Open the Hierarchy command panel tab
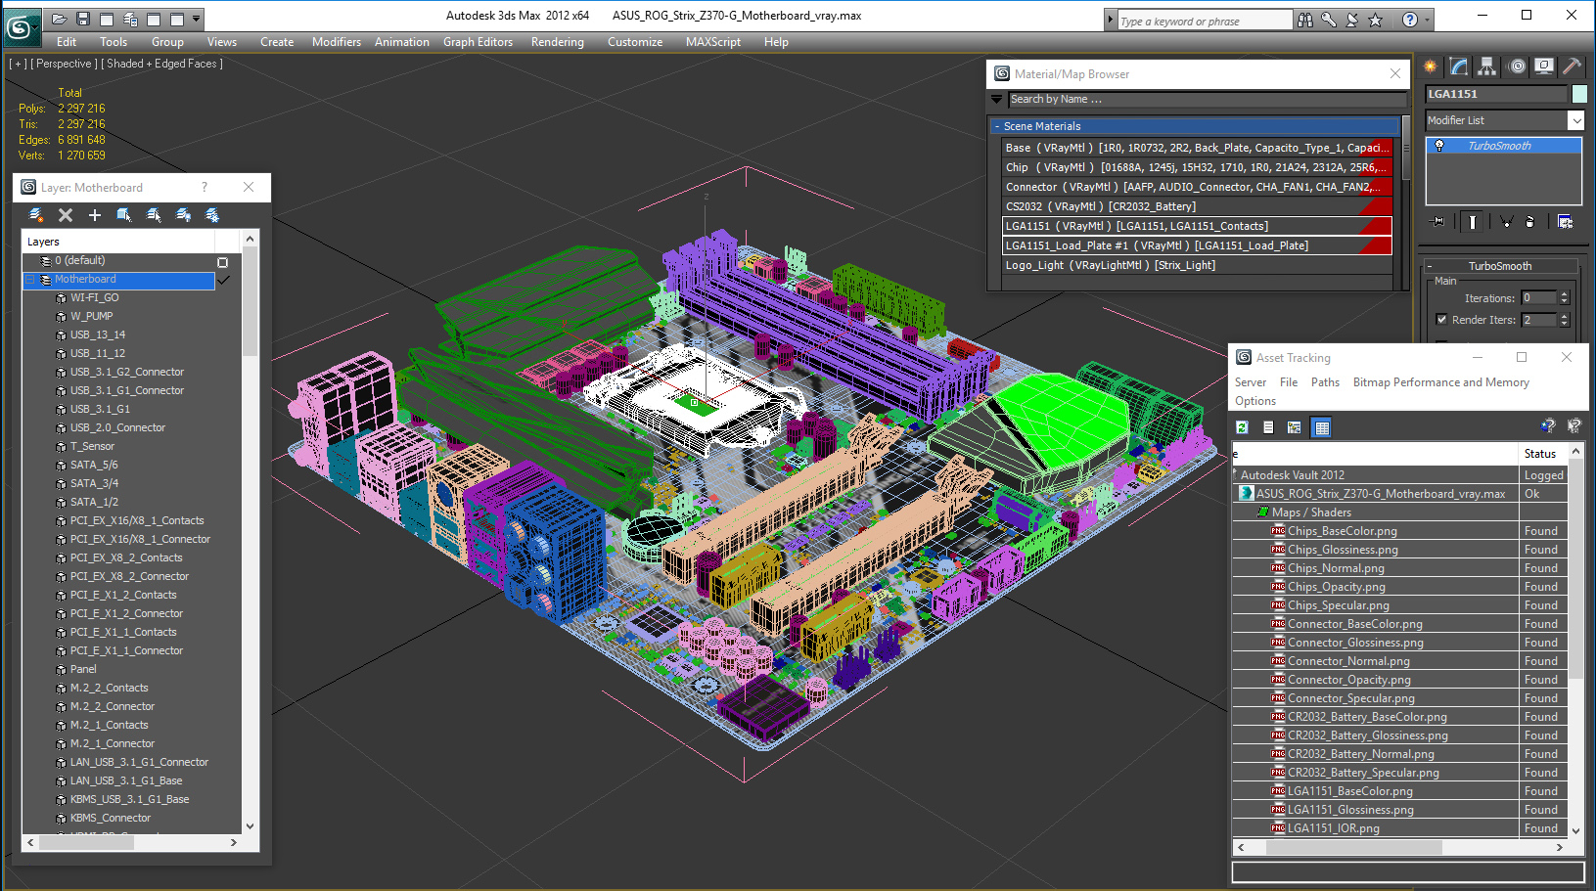This screenshot has width=1596, height=891. (x=1487, y=67)
